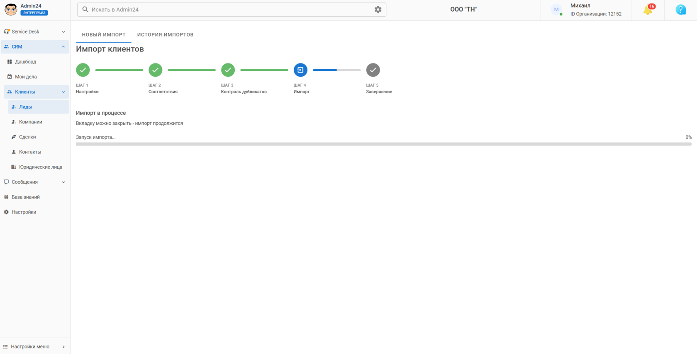Viewport: 697px width, 354px height.
Task: Click the step 5 Завершение circle icon
Action: [x=373, y=70]
